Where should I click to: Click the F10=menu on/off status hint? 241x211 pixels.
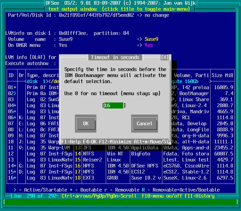(x=162, y=196)
